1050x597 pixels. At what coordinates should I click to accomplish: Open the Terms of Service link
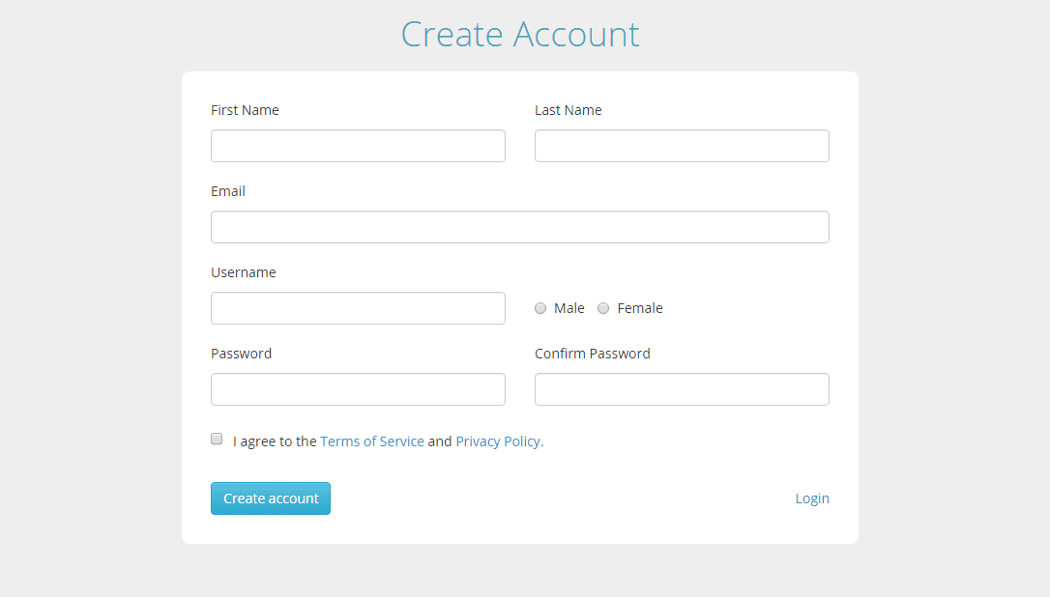[x=372, y=441]
